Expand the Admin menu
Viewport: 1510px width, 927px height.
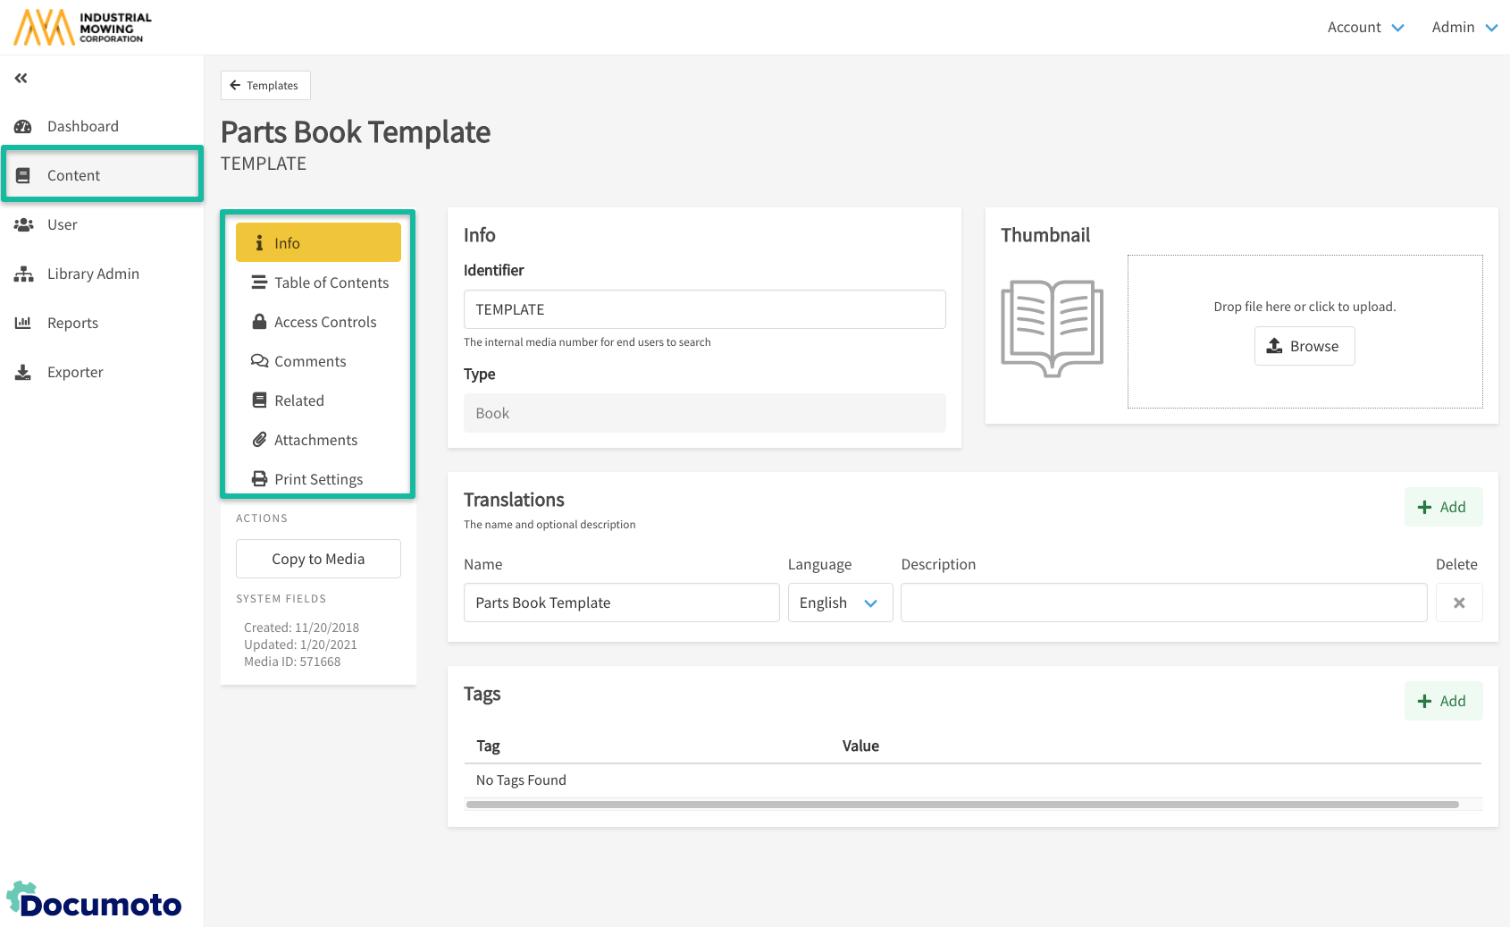click(1464, 28)
